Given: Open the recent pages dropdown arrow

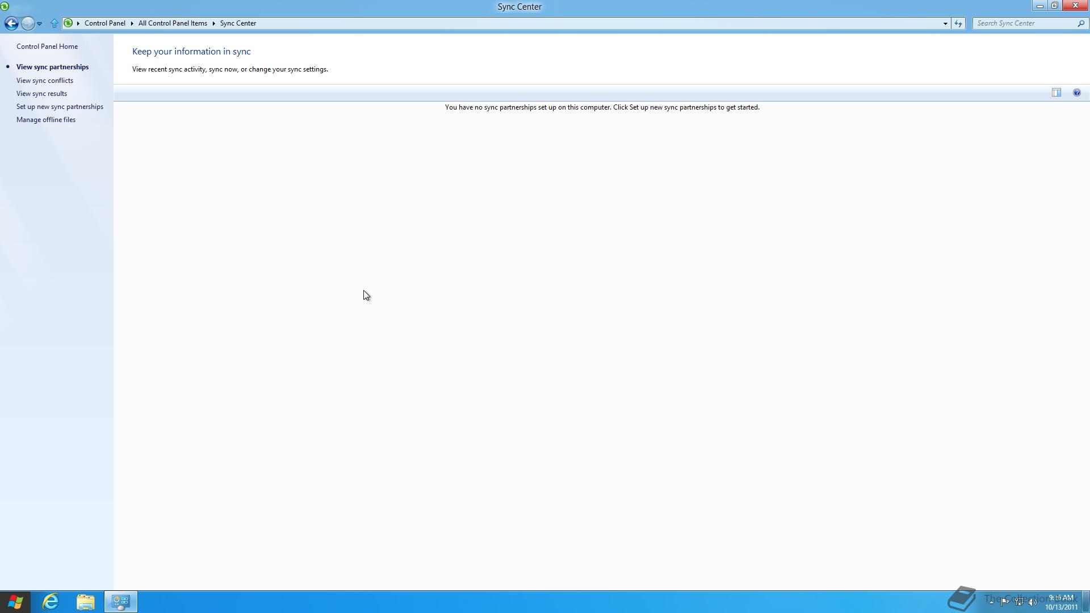Looking at the screenshot, I should [39, 23].
